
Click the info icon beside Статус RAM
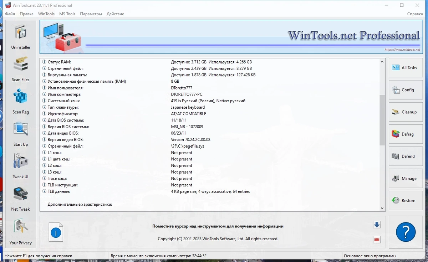coord(44,62)
